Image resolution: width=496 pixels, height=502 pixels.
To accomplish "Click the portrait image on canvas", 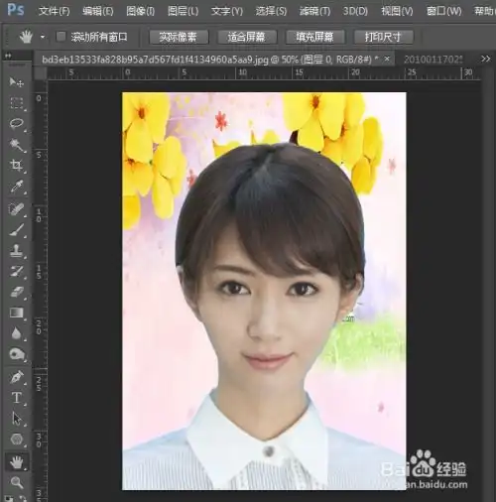I will 264,291.
